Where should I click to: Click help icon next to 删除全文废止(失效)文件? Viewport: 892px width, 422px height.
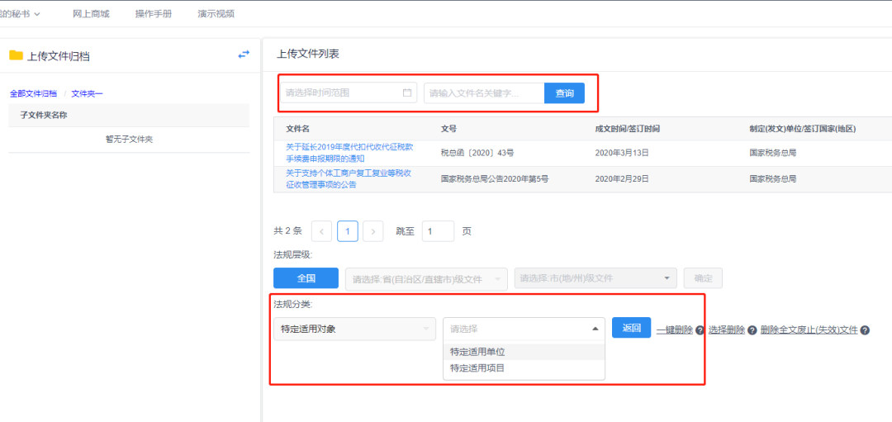[x=865, y=330]
